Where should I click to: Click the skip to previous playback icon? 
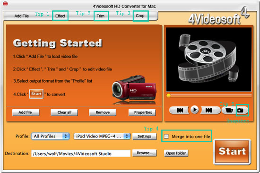point(180,110)
